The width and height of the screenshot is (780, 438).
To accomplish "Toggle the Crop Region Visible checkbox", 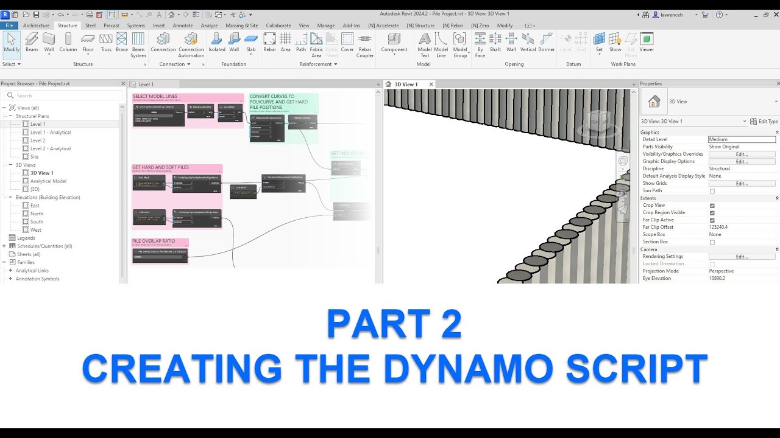I will (712, 213).
